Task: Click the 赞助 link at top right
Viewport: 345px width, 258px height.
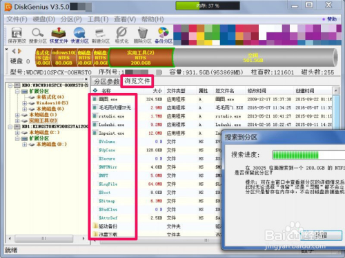Action: tap(332, 19)
